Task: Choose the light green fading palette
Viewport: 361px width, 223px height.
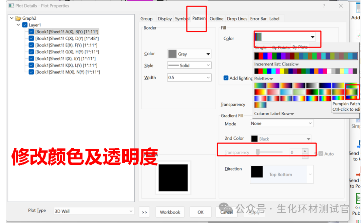Action: click(x=299, y=92)
